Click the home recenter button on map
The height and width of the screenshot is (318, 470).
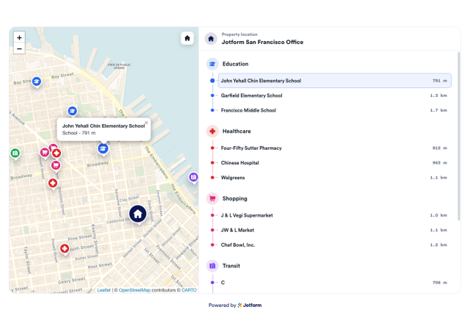[187, 38]
